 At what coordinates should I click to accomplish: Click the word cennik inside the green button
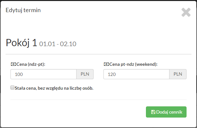176,112
